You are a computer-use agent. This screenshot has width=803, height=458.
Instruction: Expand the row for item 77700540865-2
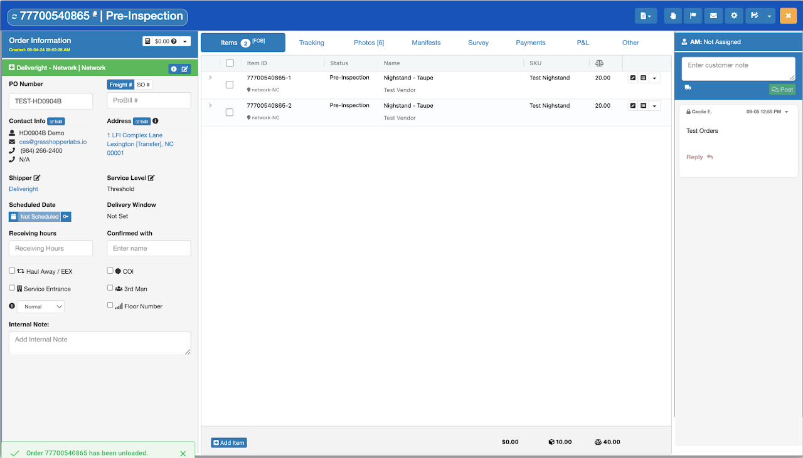pyautogui.click(x=210, y=105)
